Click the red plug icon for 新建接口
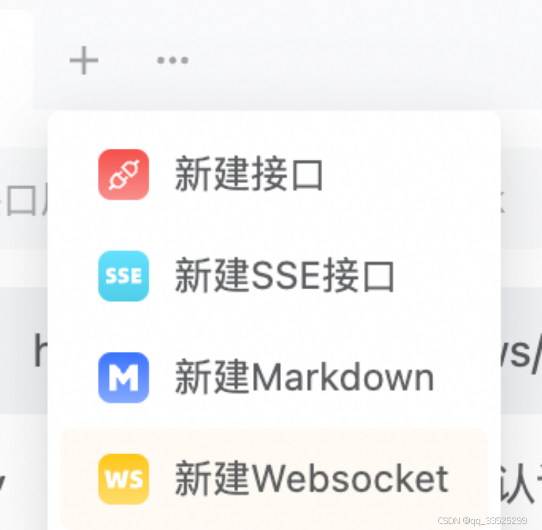The height and width of the screenshot is (530, 542). tap(124, 174)
